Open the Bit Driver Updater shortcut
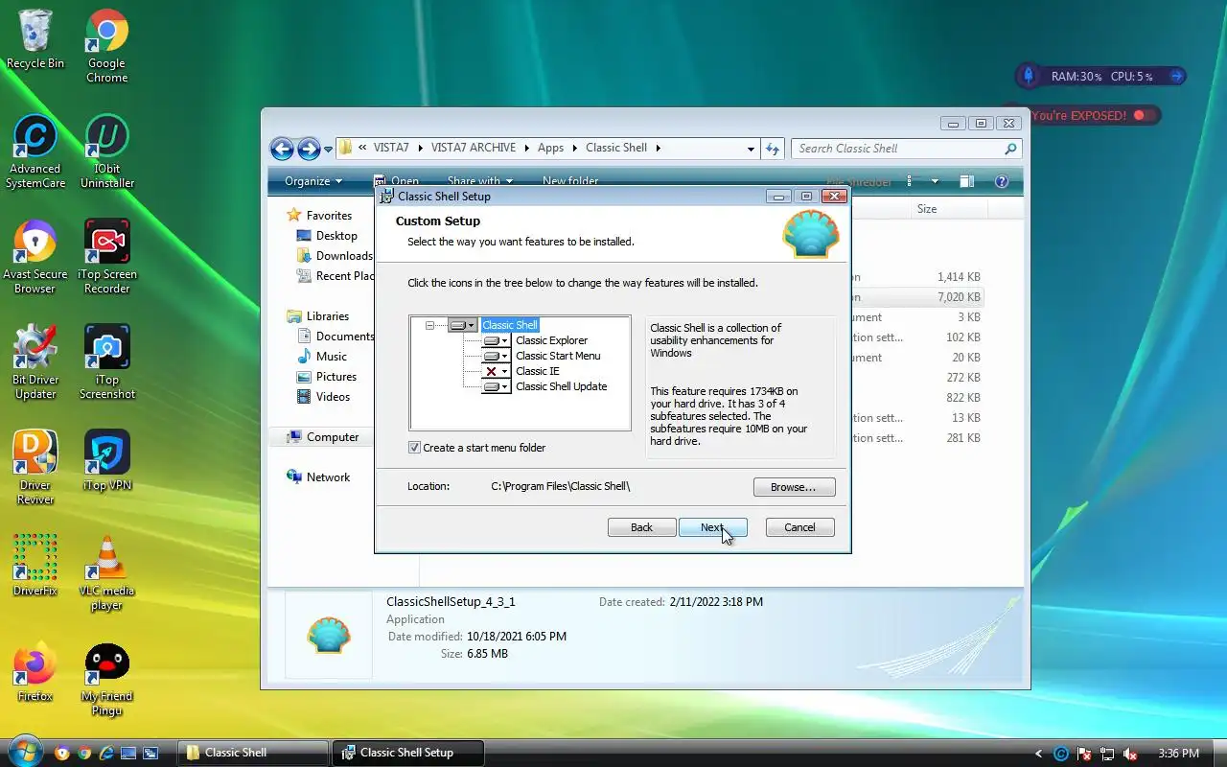 [x=35, y=362]
